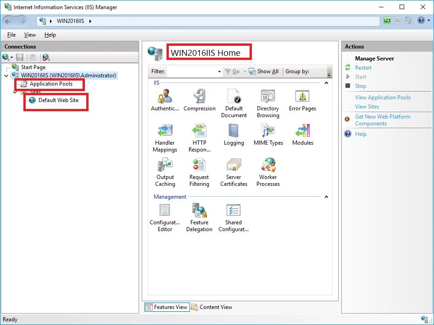Open the Compression feature
The image size is (434, 325).
tap(199, 100)
